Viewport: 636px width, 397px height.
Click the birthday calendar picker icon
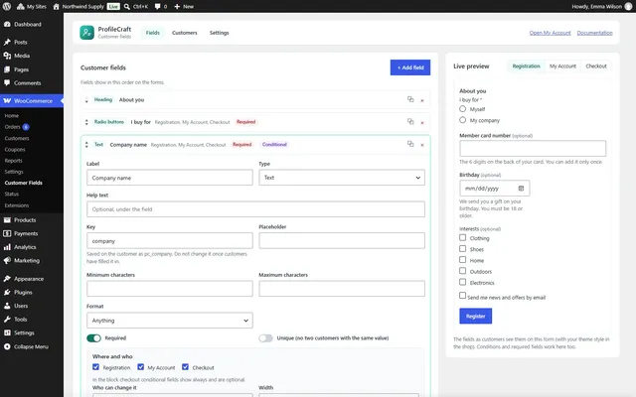521,189
